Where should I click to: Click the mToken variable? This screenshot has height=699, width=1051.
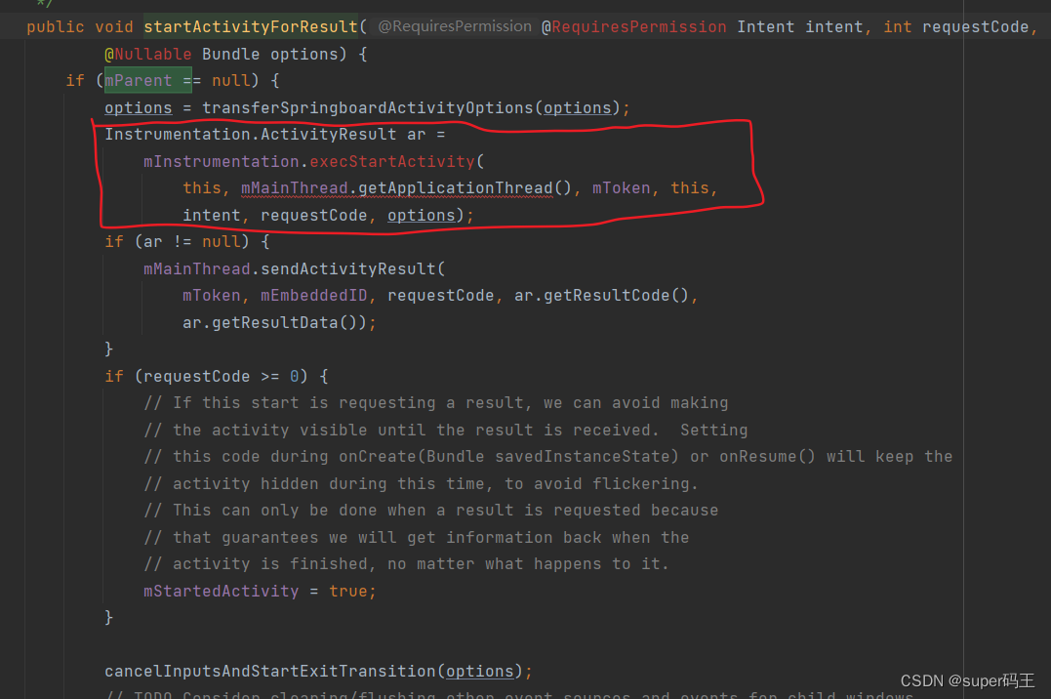coord(211,295)
